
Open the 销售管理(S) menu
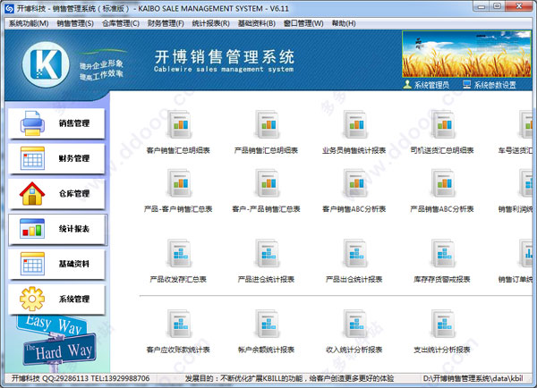[75, 23]
